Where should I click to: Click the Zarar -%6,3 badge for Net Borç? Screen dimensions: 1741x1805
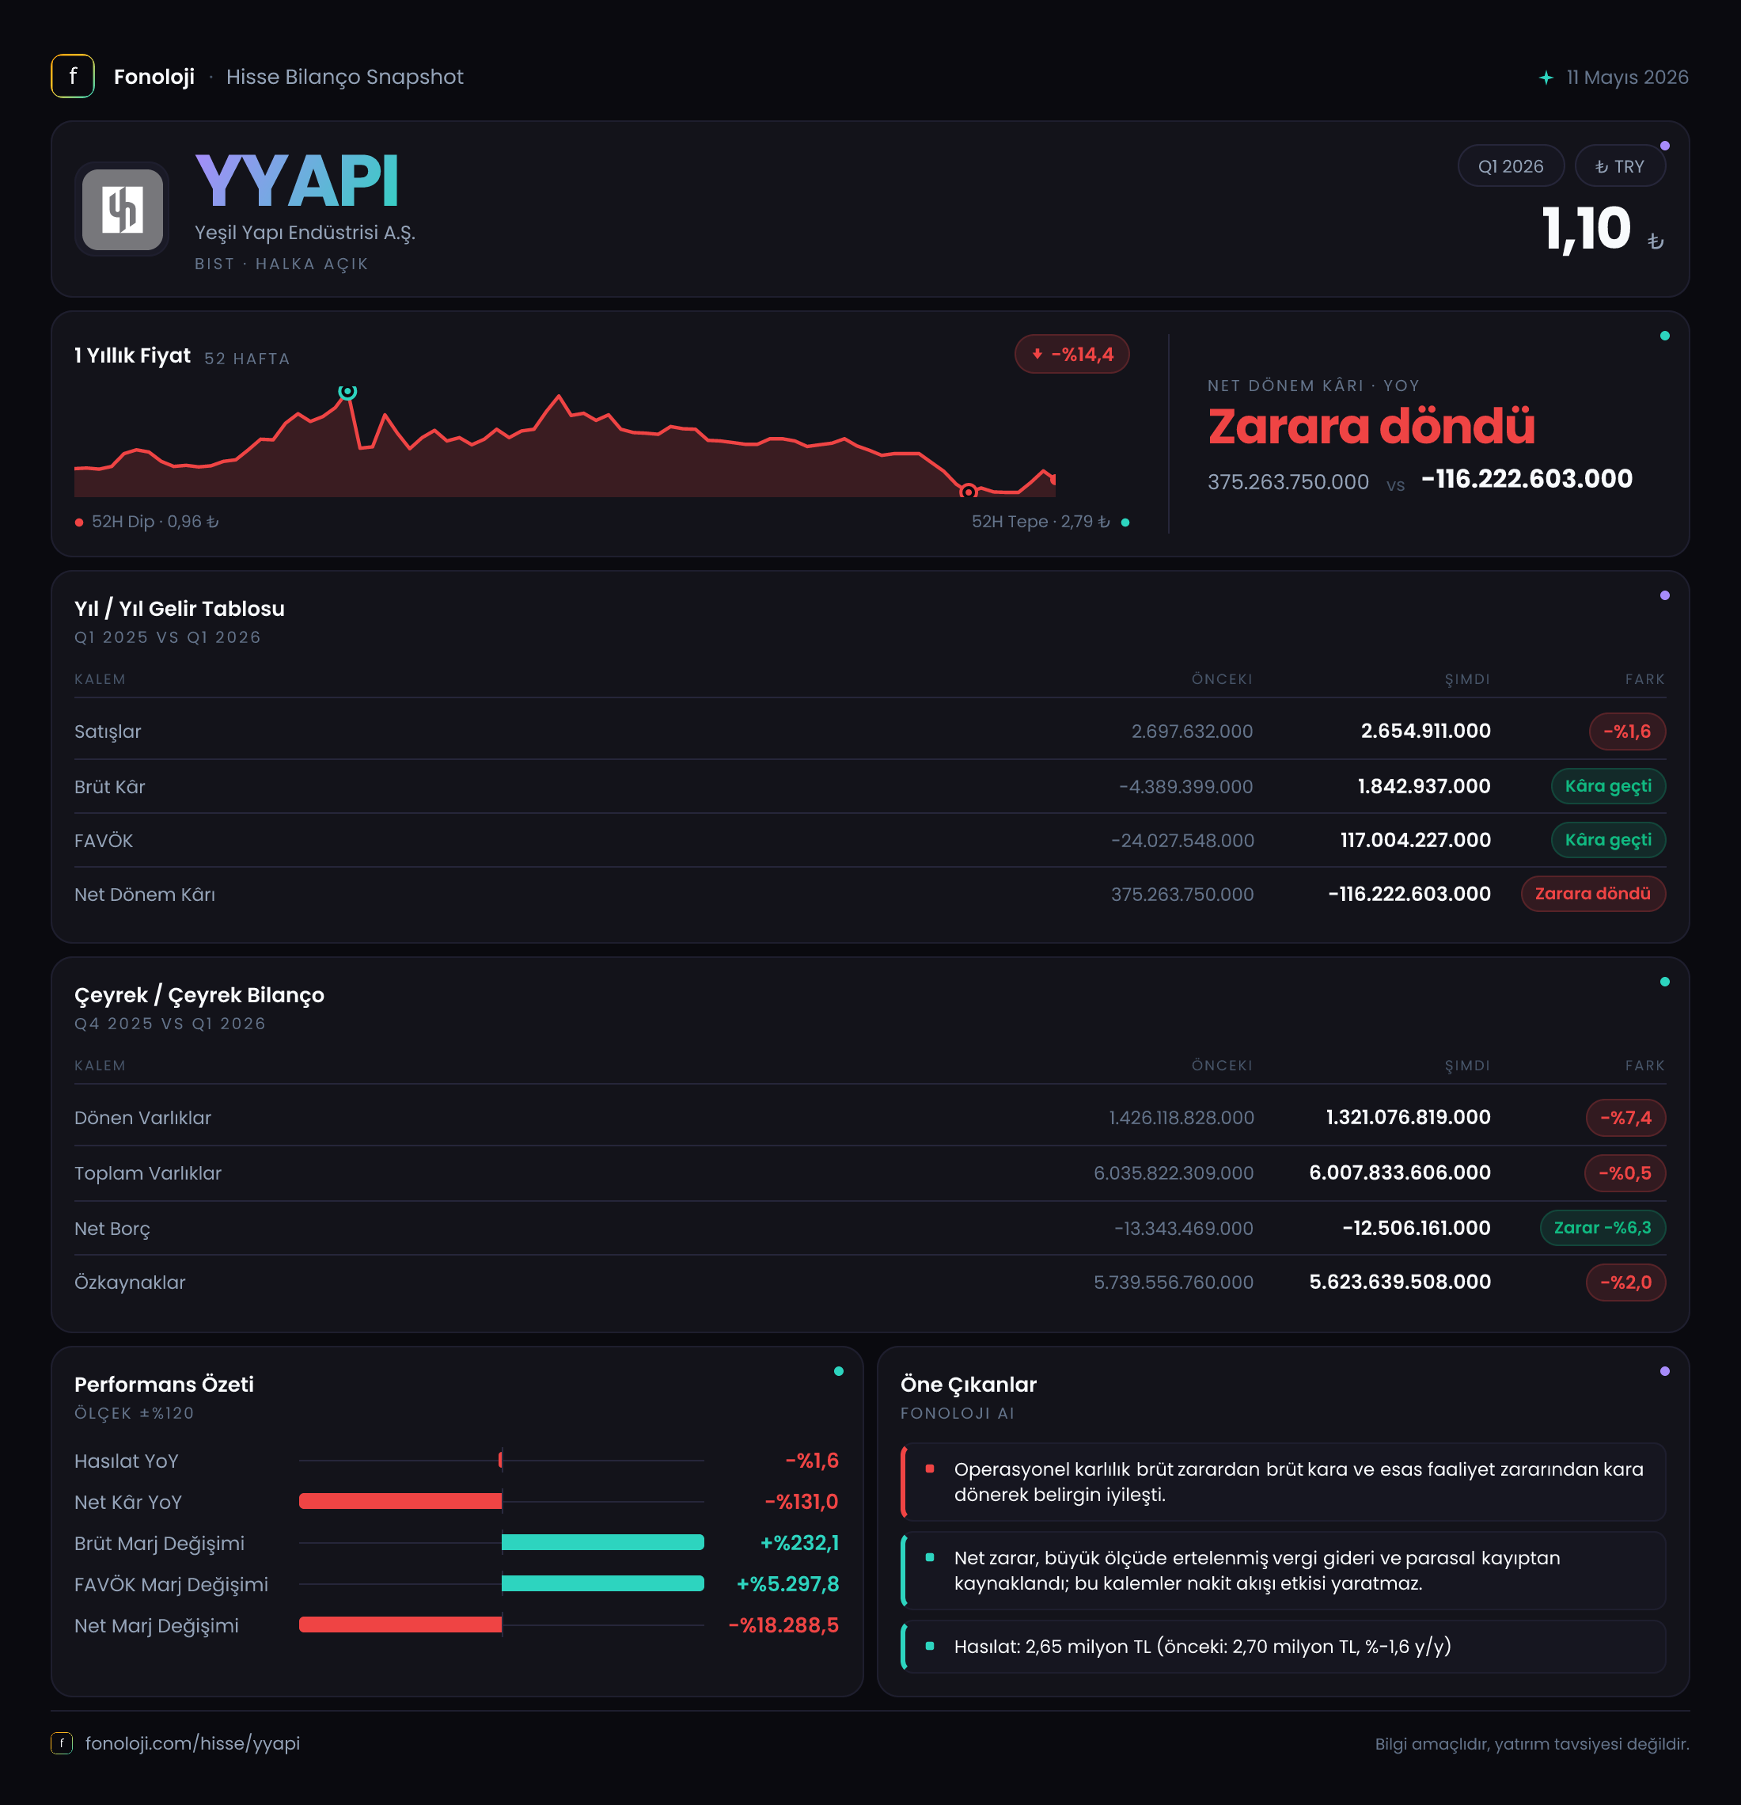click(1602, 1228)
